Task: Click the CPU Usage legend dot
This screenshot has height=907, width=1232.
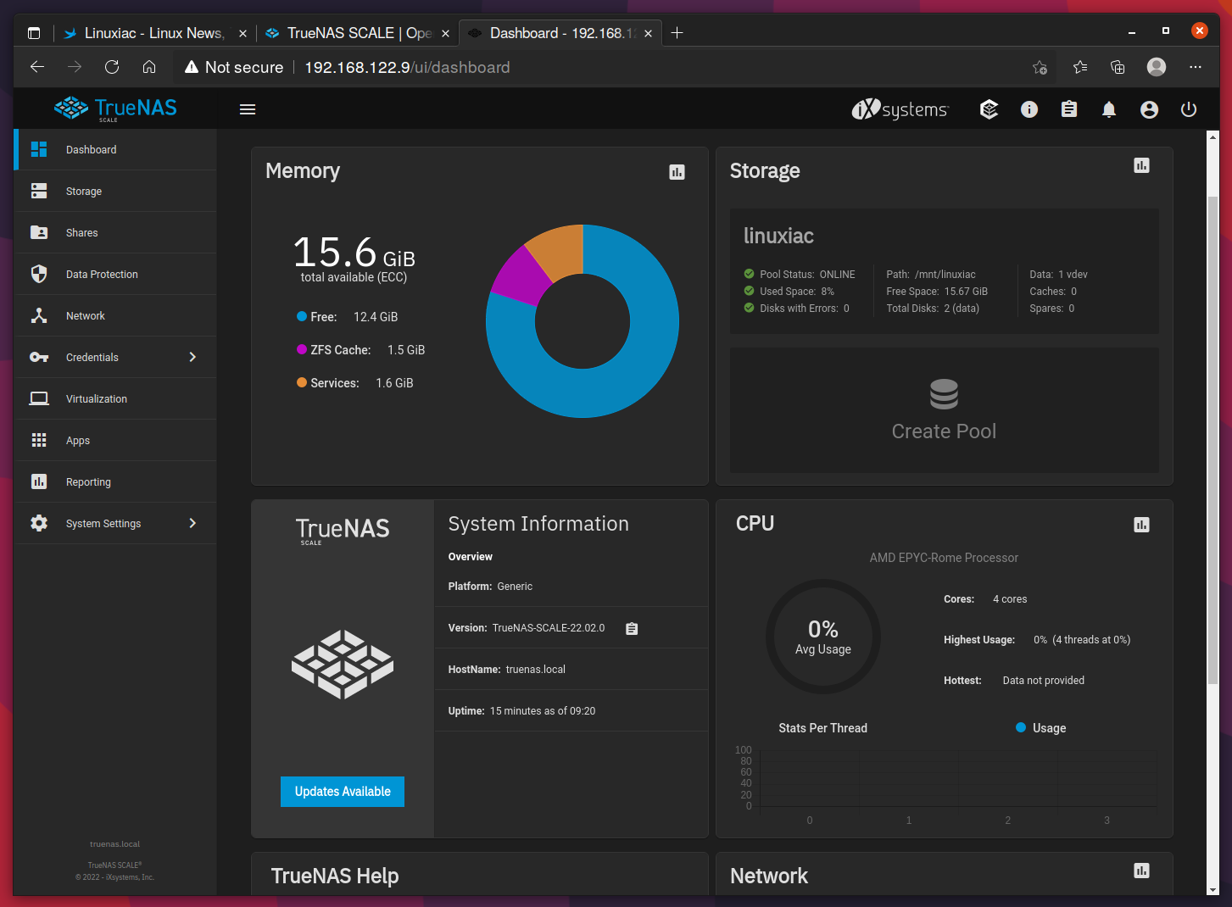Action: coord(1021,727)
